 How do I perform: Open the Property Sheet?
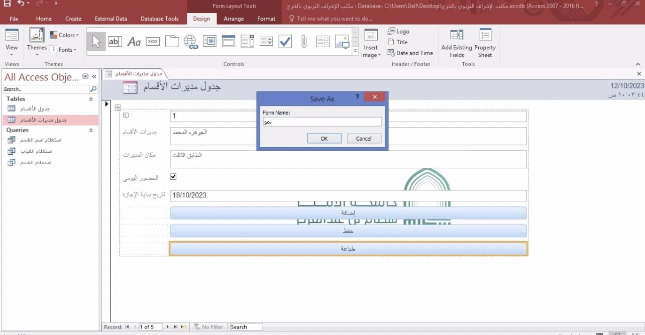coord(485,43)
